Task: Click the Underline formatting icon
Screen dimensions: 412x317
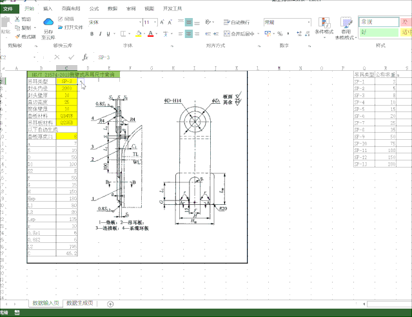Action: [109, 34]
